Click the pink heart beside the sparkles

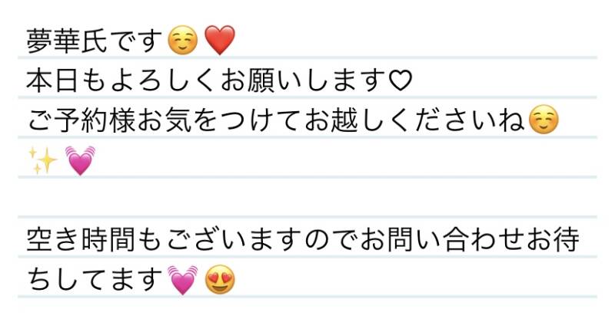(80, 160)
